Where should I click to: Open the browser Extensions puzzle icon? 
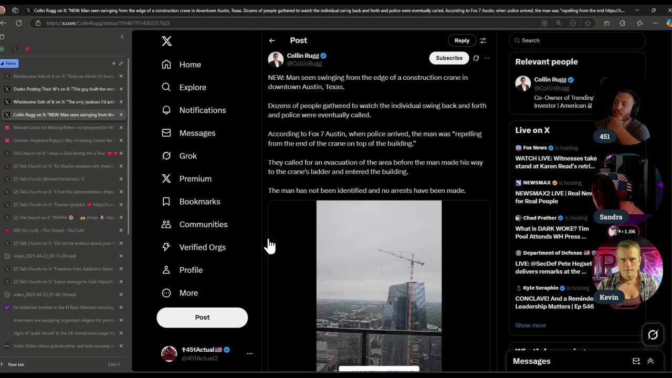(x=623, y=23)
